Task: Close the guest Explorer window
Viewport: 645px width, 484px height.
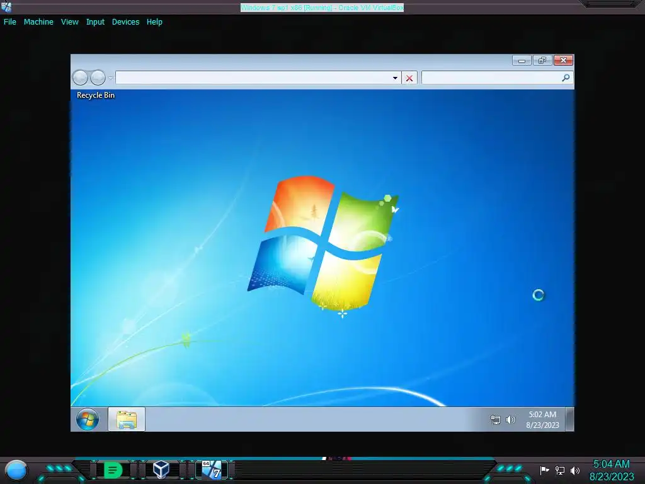Action: click(x=563, y=60)
